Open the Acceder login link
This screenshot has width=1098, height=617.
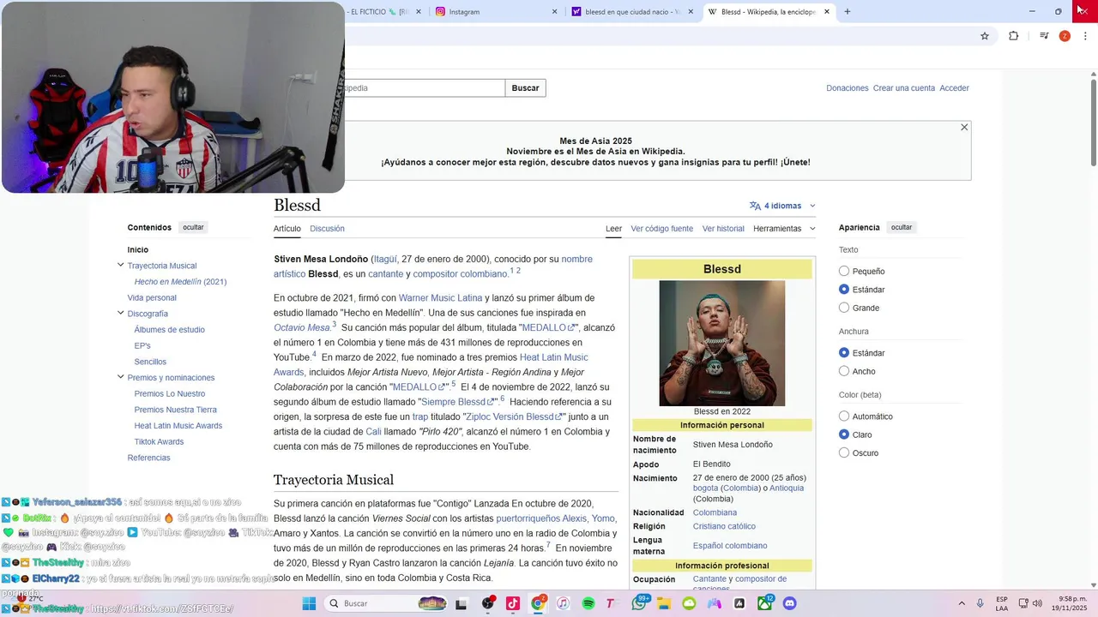tap(954, 88)
